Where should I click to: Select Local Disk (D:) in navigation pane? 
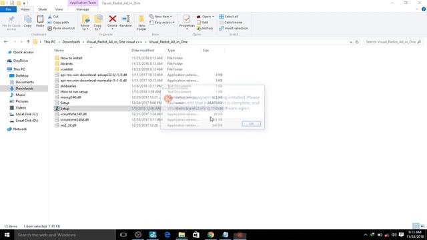coord(27,121)
